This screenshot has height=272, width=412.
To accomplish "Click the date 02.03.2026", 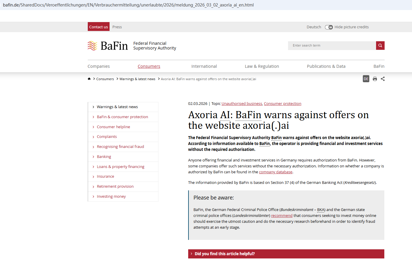I will tap(198, 103).
